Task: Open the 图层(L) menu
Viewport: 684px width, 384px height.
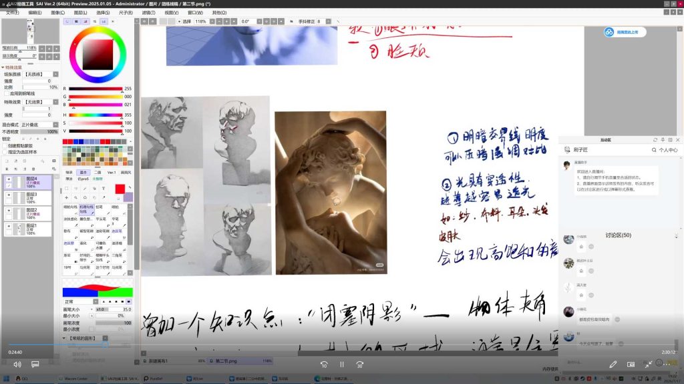Action: (80, 13)
